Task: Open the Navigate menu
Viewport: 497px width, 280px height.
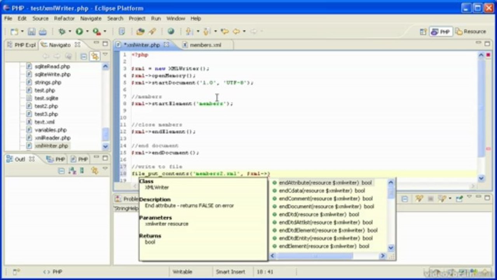Action: [x=91, y=18]
